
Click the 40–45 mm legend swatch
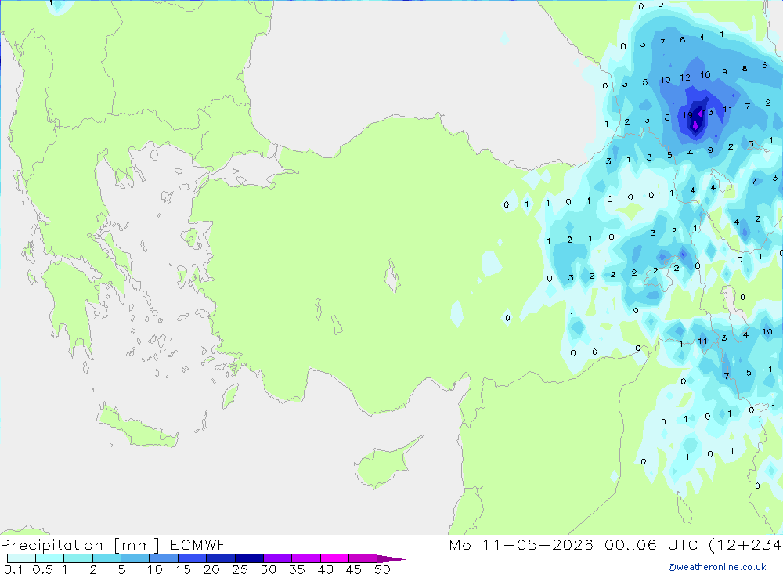[x=334, y=558]
